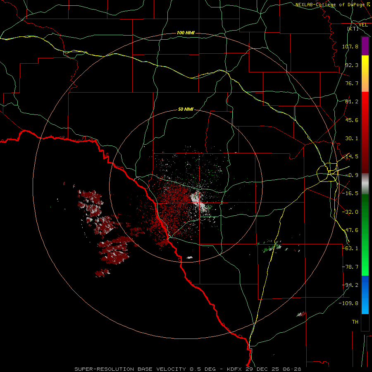
Task: Click the blue segment of the color bar
Action: (x=365, y=295)
